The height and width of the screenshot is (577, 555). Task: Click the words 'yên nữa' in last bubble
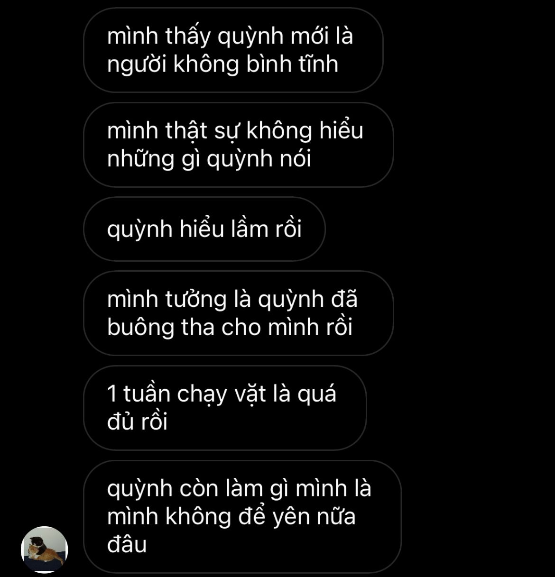tap(314, 517)
